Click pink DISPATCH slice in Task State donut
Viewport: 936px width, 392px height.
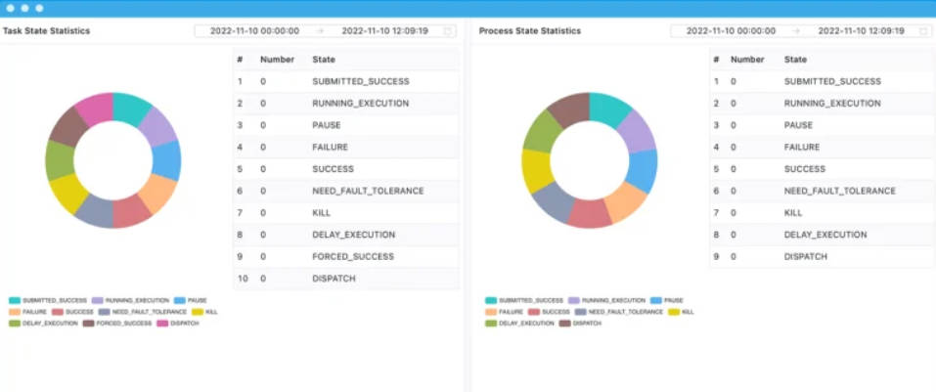pyautogui.click(x=96, y=109)
